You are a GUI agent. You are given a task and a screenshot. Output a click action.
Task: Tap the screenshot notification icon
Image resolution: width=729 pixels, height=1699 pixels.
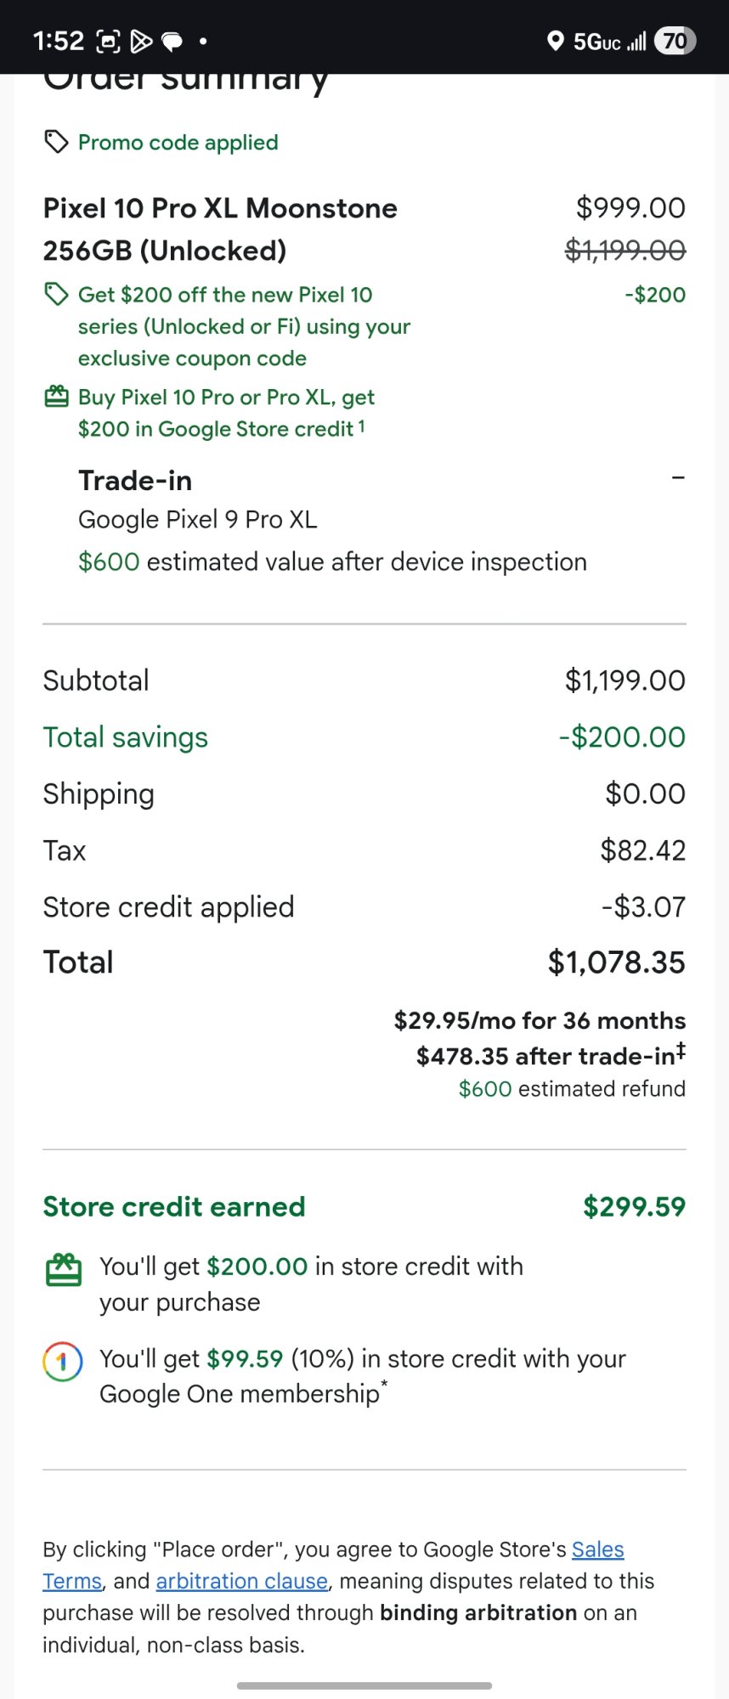coord(108,41)
